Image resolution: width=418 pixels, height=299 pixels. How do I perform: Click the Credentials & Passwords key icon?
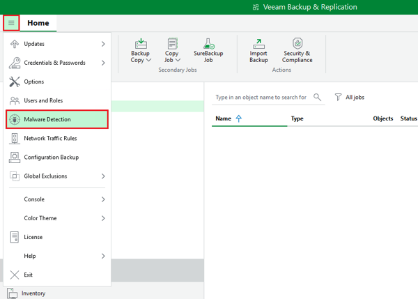coord(15,63)
